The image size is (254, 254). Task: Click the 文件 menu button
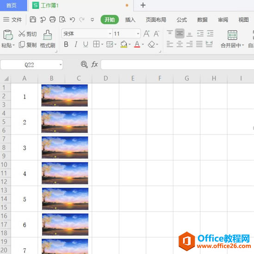coord(12,19)
